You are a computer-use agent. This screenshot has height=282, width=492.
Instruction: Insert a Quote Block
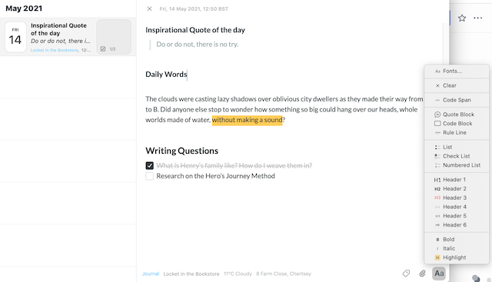coord(457,114)
